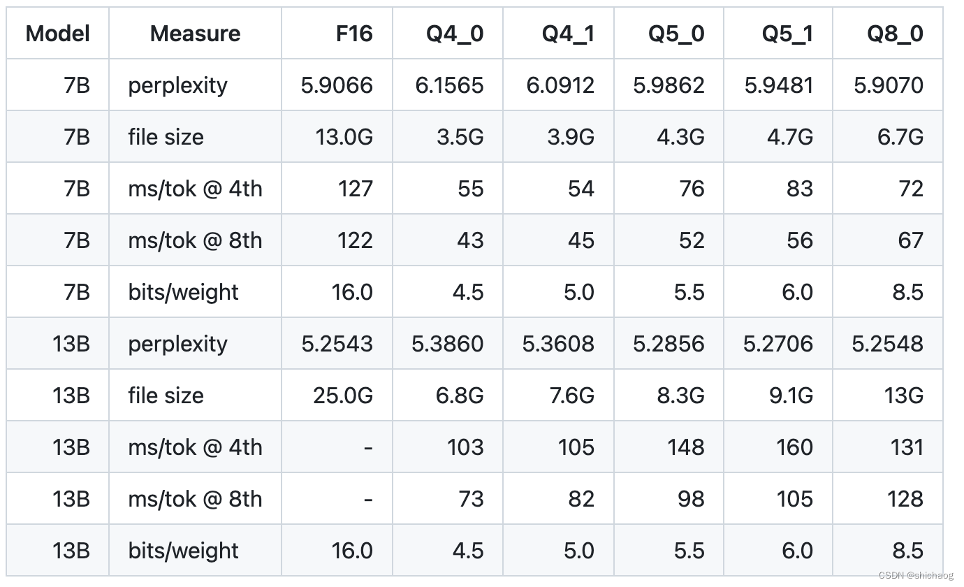
Task: Click the Measure column header
Action: 195,34
